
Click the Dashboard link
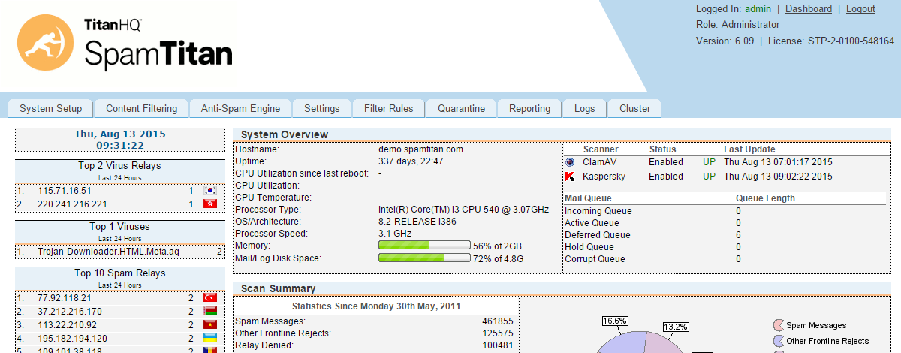point(809,9)
